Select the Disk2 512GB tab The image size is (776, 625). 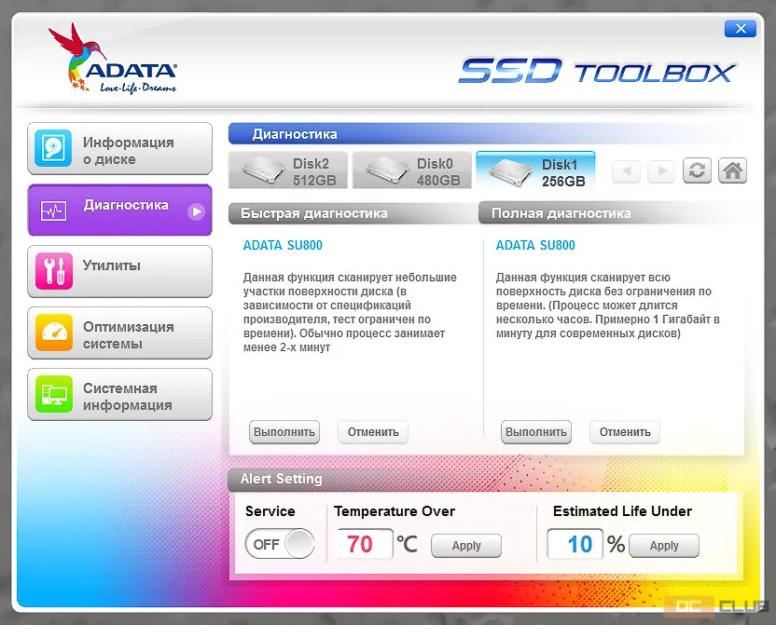(288, 170)
